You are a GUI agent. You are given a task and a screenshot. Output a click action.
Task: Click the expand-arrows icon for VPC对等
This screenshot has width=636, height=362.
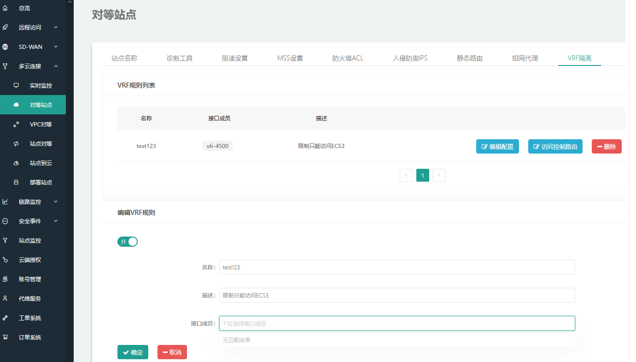tap(16, 124)
